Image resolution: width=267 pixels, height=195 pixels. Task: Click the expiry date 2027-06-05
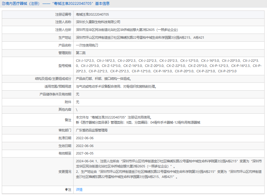(85, 154)
